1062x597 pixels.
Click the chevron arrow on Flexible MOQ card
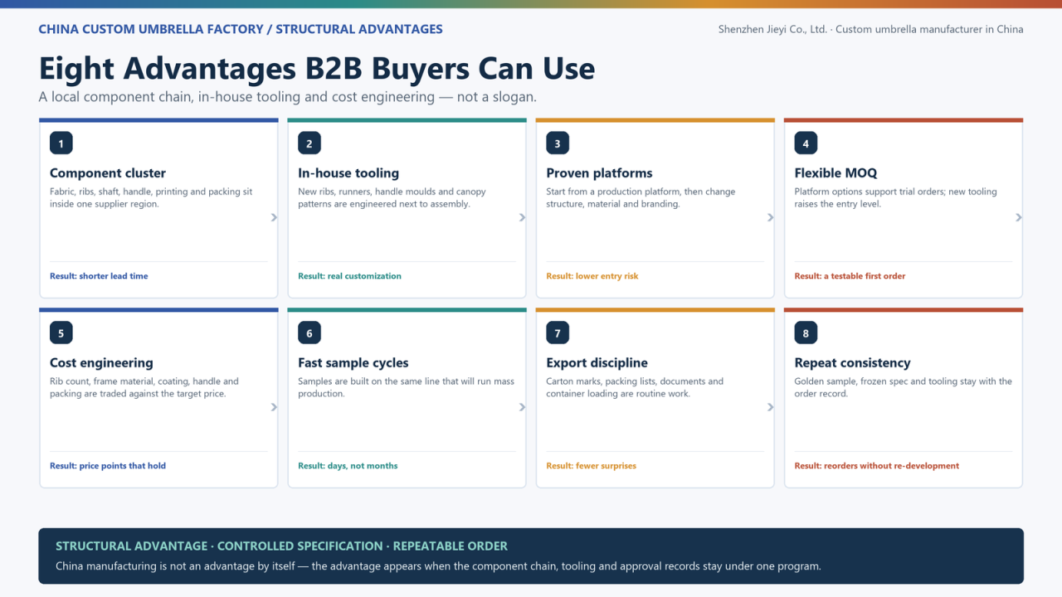[x=1018, y=217]
